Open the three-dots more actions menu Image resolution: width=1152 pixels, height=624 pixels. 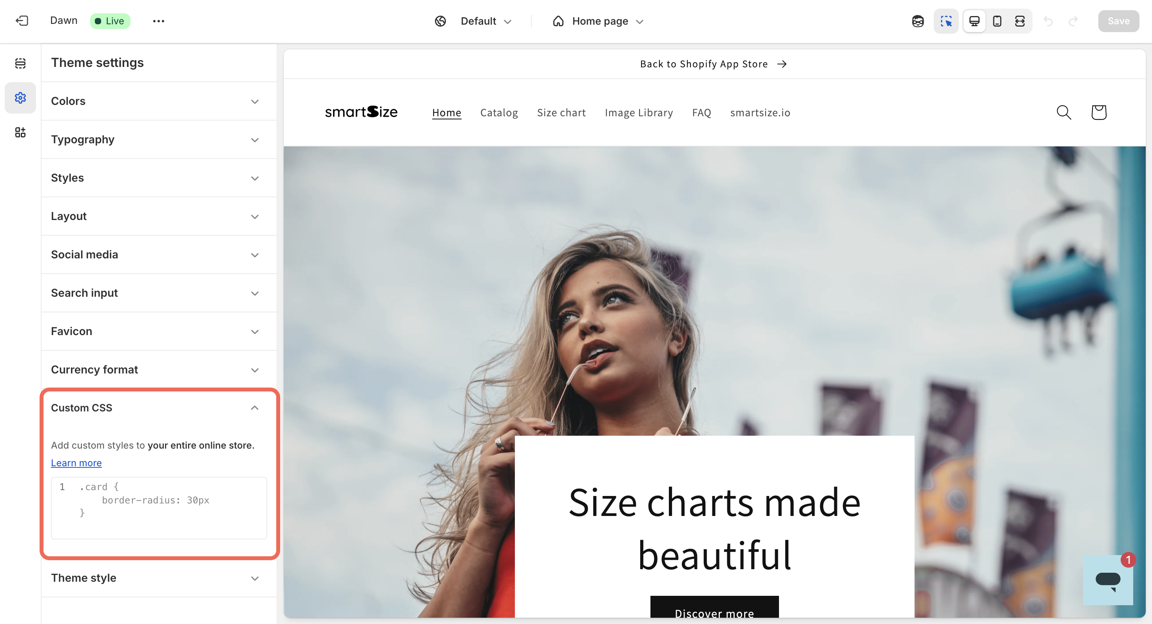[158, 21]
